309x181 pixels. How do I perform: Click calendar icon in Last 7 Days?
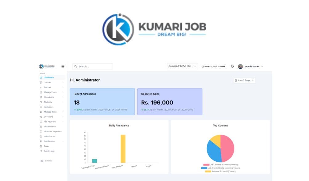(236, 81)
